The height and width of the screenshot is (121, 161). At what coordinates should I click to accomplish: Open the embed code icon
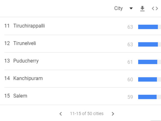click(x=155, y=8)
